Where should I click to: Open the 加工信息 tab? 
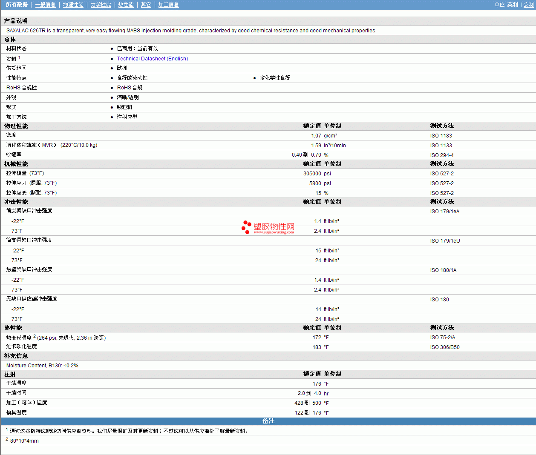168,5
